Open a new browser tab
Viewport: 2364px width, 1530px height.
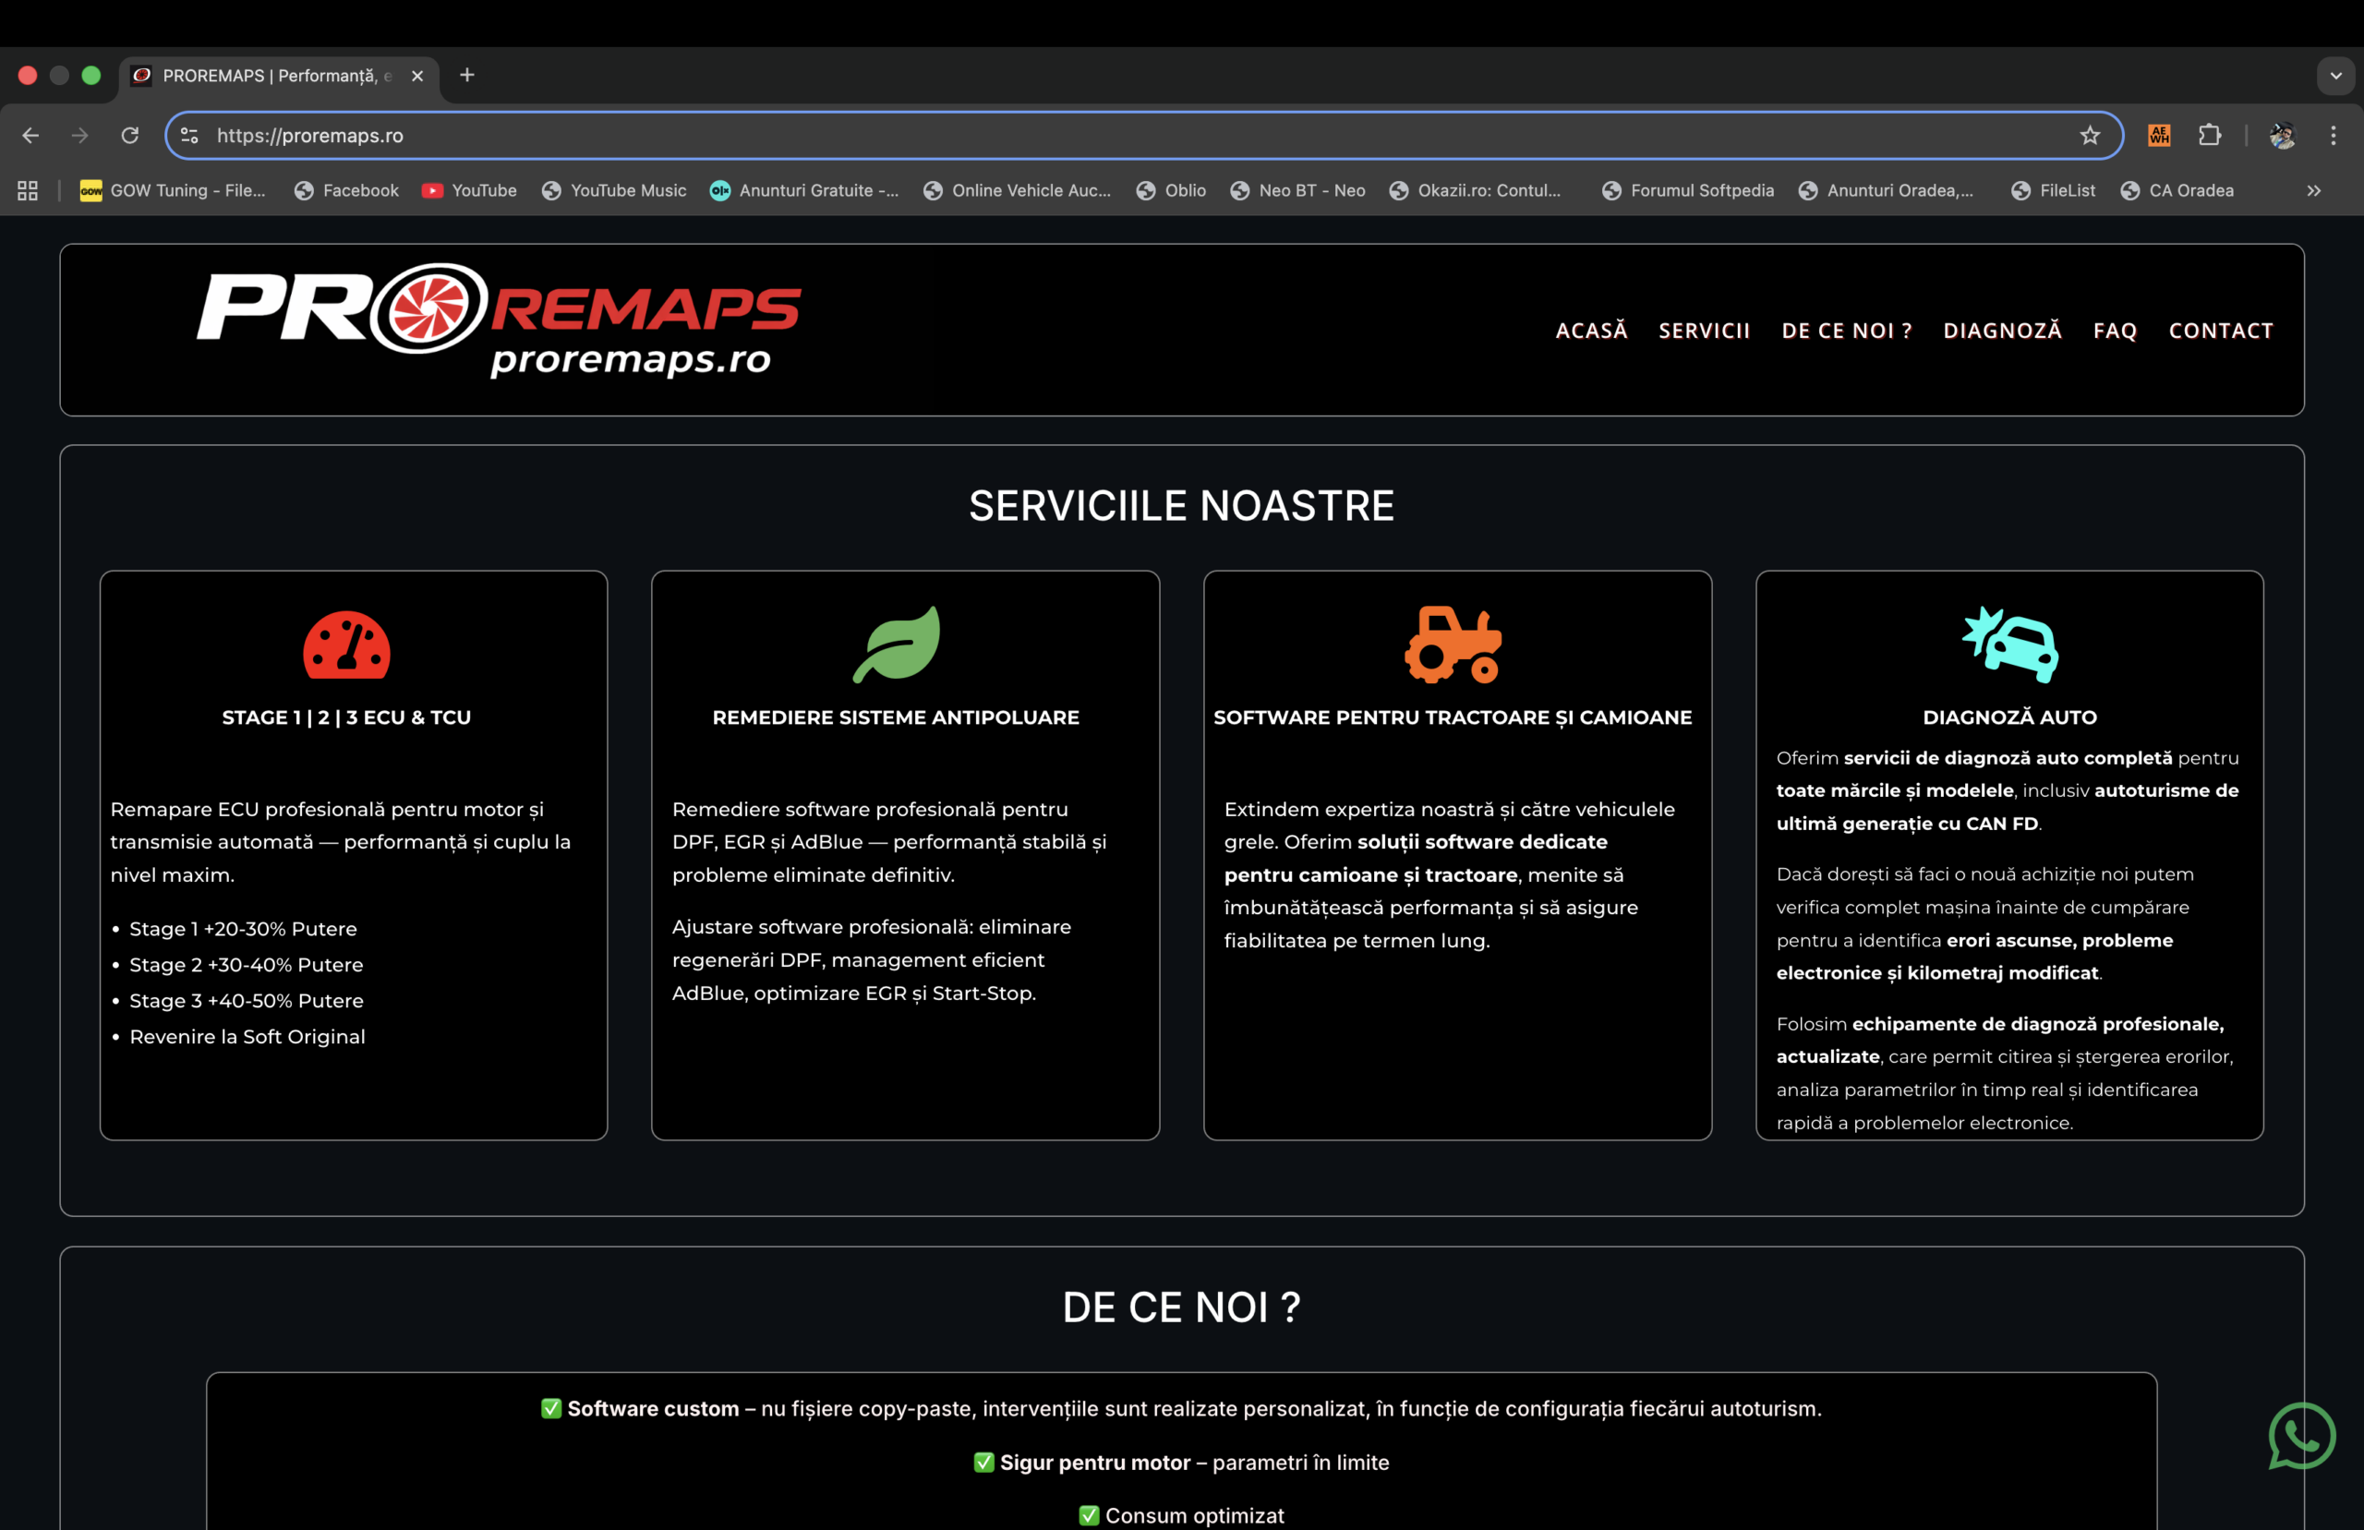pyautogui.click(x=467, y=76)
